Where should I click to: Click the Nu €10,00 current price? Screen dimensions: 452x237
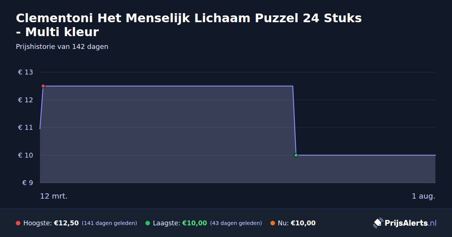[303, 223]
